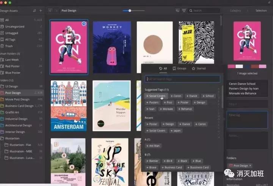Click the add folder plus icon

(x=41, y=11)
